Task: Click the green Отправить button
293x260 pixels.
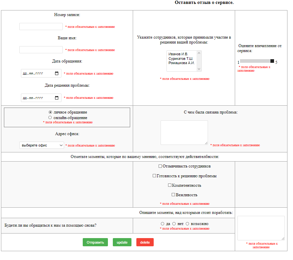Action: [95, 242]
